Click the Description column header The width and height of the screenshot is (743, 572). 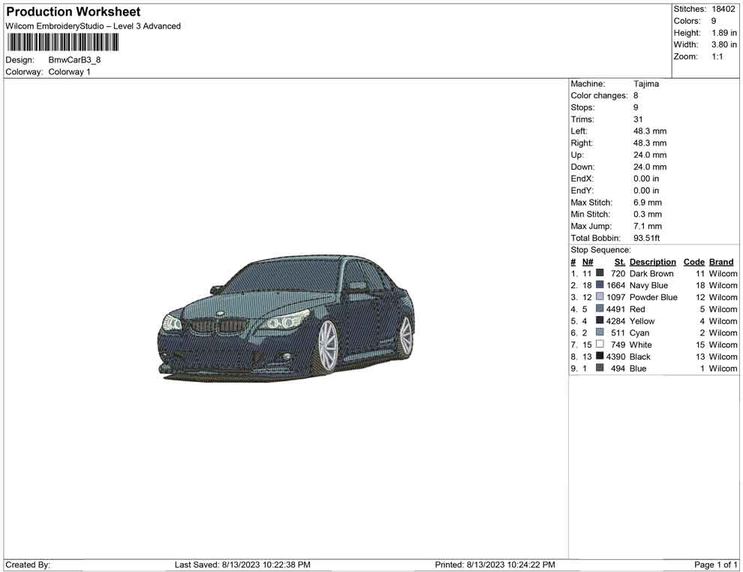click(x=652, y=262)
